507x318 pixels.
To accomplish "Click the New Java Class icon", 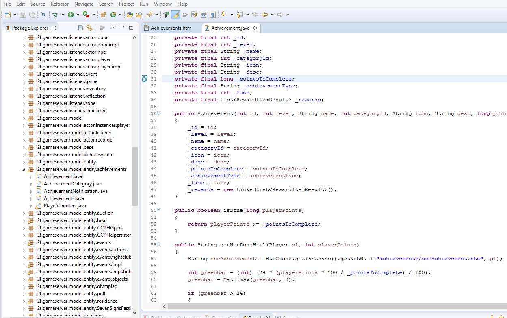I will (x=113, y=15).
